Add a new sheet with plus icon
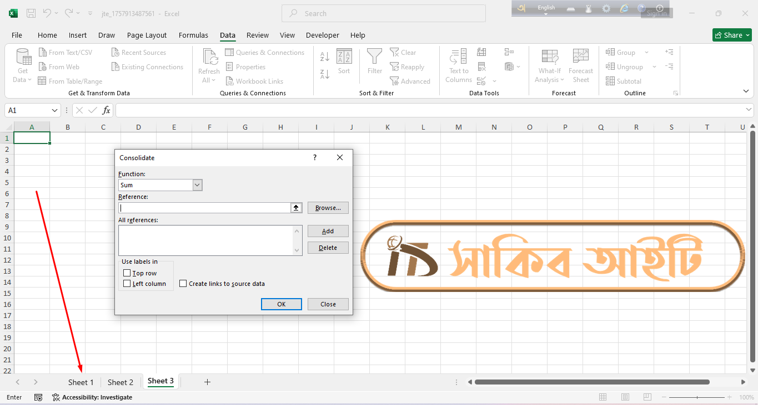Viewport: 758px width, 405px height. (207, 382)
